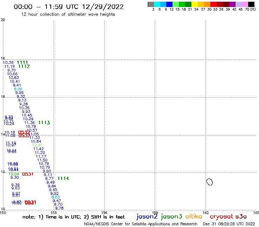Image resolution: width=259 pixels, height=227 pixels.
Task: Select the subtitle about altimeter wave heights
Action: 68,14
